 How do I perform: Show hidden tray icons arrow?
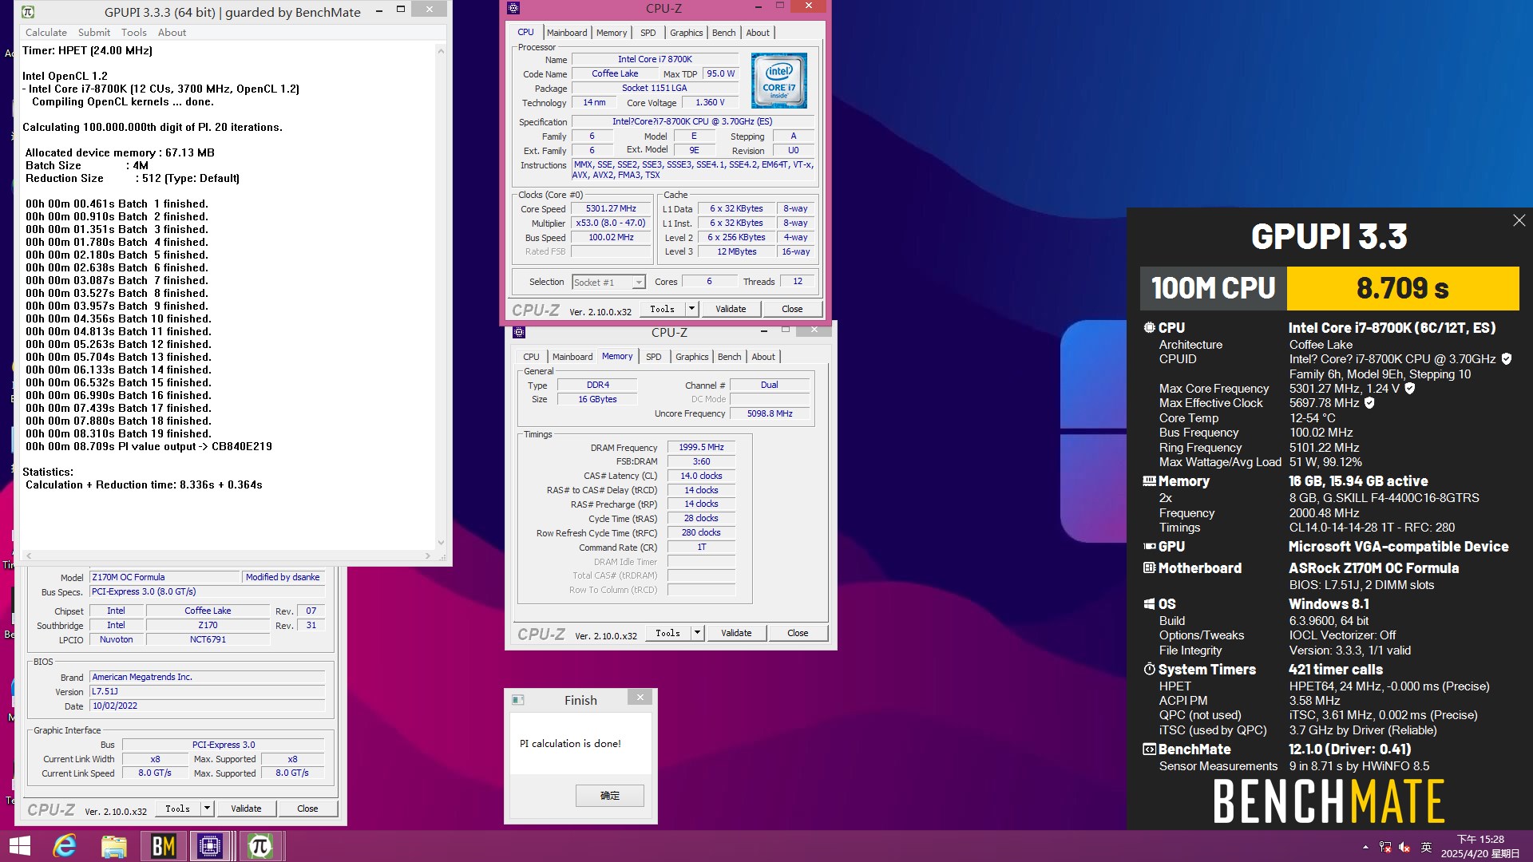(1365, 847)
